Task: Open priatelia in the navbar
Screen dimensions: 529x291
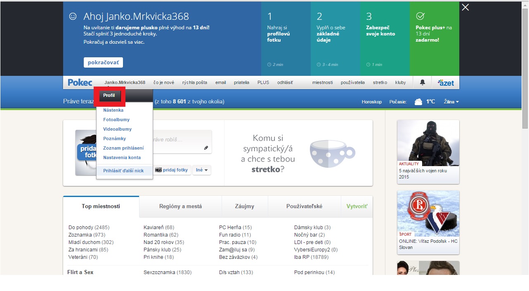Action: 241,82
